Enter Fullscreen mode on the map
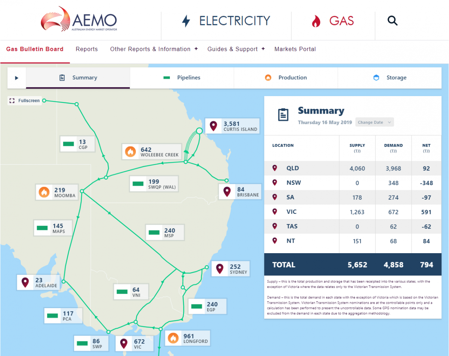This screenshot has width=449, height=356. coord(24,101)
